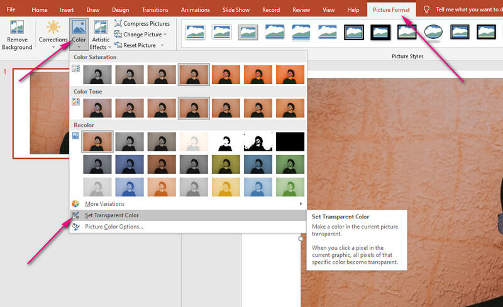Click the Compress Pictures icon
The height and width of the screenshot is (307, 503).
click(x=118, y=23)
